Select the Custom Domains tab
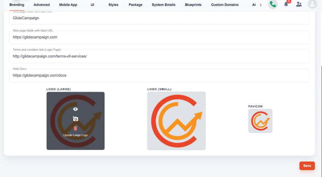 (225, 5)
